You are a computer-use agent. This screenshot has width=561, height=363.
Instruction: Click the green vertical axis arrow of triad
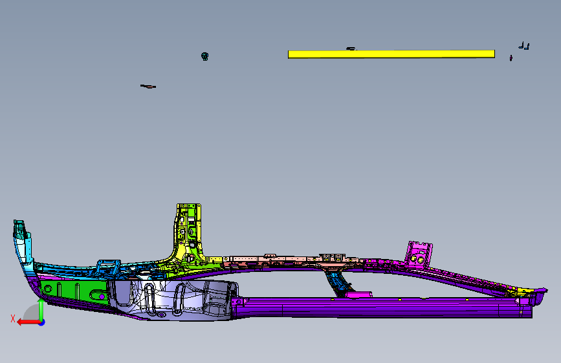tap(41, 309)
